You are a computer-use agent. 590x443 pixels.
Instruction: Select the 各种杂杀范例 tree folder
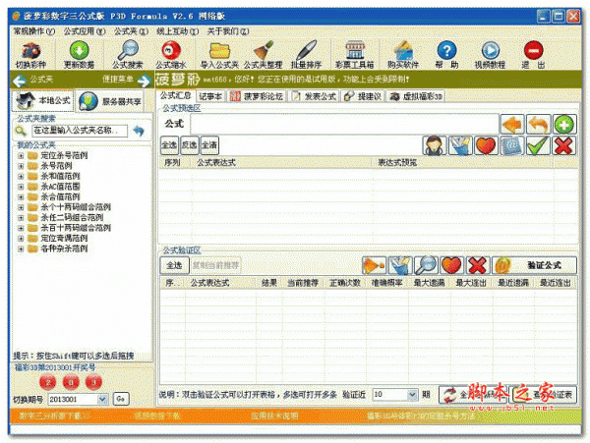(64, 249)
